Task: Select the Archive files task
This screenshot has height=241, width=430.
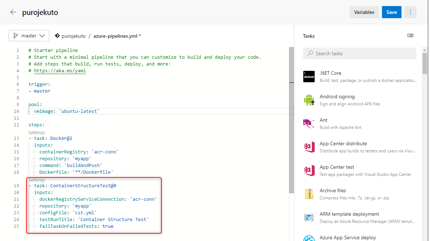Action: coord(360,194)
